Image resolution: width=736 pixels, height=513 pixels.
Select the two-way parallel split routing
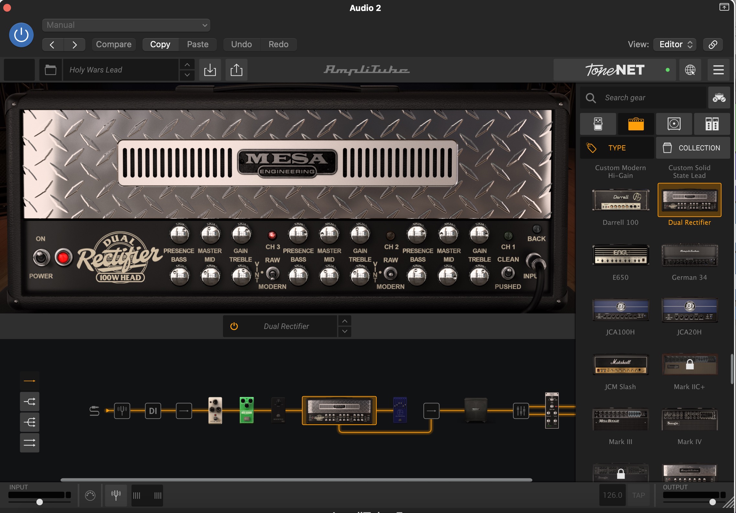pos(29,402)
